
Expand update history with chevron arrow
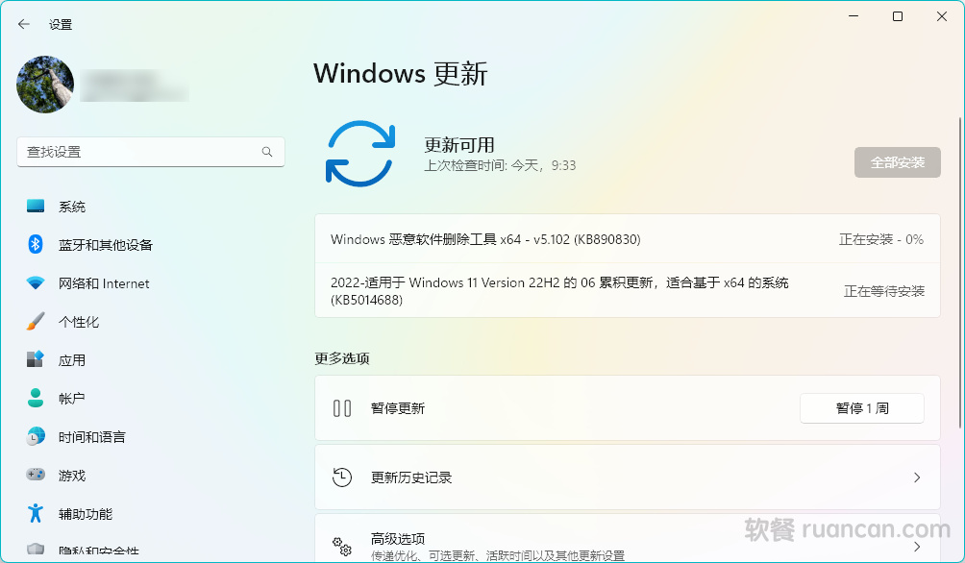coord(916,477)
